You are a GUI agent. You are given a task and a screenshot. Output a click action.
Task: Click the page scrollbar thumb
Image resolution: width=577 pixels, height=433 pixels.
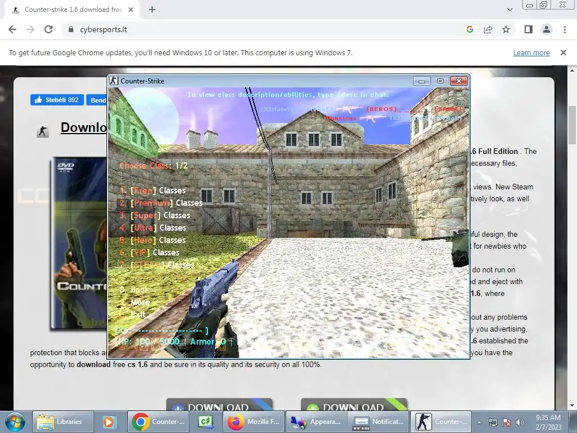(x=572, y=125)
